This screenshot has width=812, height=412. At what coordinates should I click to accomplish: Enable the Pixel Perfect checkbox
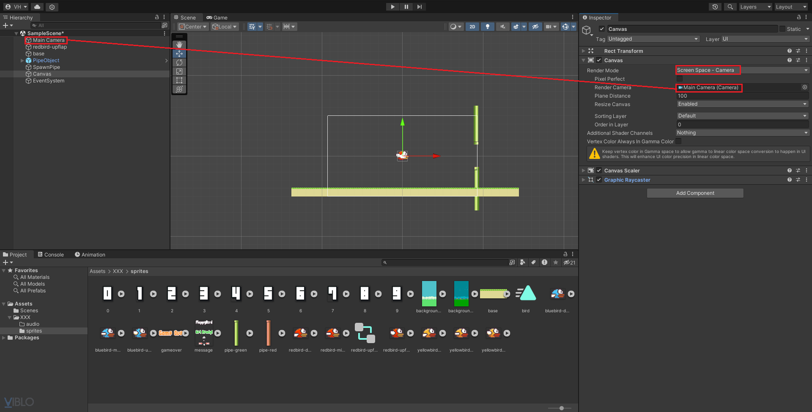(680, 79)
